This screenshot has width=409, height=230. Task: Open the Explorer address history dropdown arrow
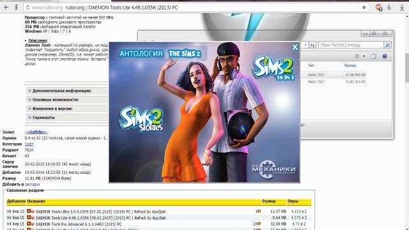[x=305, y=45]
